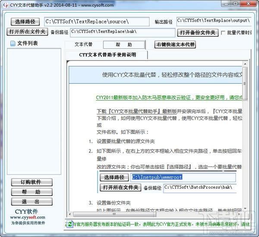This screenshot has width=259, height=237.
Task: Click the 右键快速文本代替 button
Action: click(x=175, y=44)
